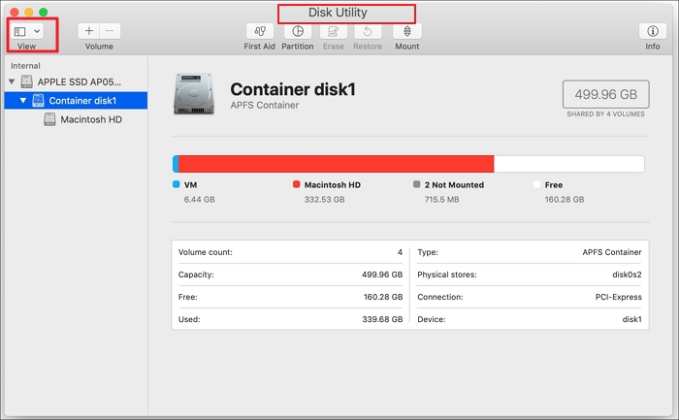Click the red Macintosh HD legend swatch
The image size is (679, 420).
tap(296, 184)
